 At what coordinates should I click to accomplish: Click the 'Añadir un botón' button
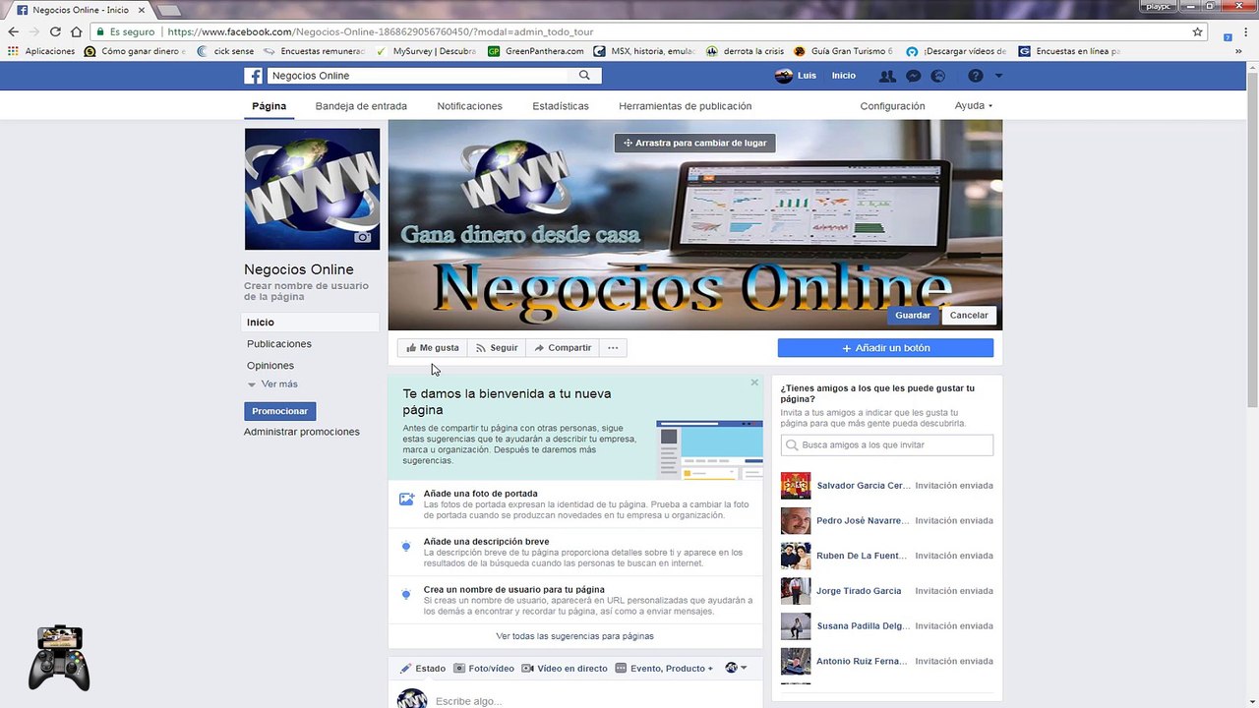885,348
